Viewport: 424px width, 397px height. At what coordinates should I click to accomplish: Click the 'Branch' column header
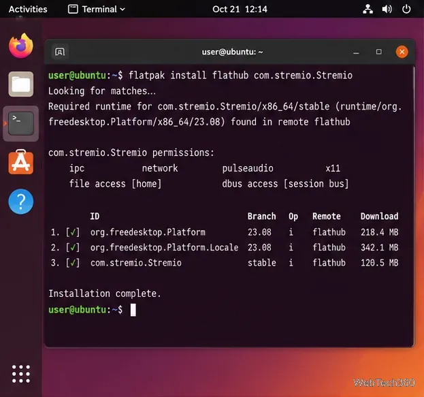pos(261,217)
